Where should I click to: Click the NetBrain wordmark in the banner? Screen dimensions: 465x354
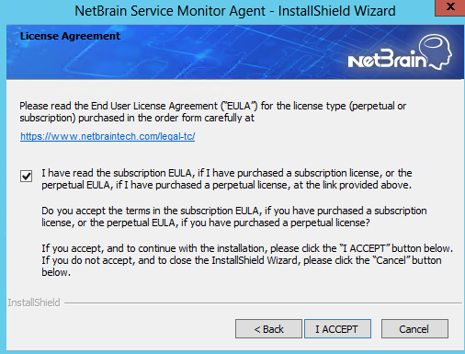click(387, 59)
